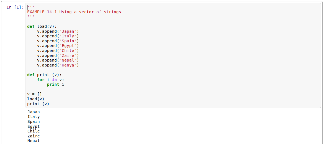
Task: Place cursor on def print_(v) line
Action: pos(44,75)
